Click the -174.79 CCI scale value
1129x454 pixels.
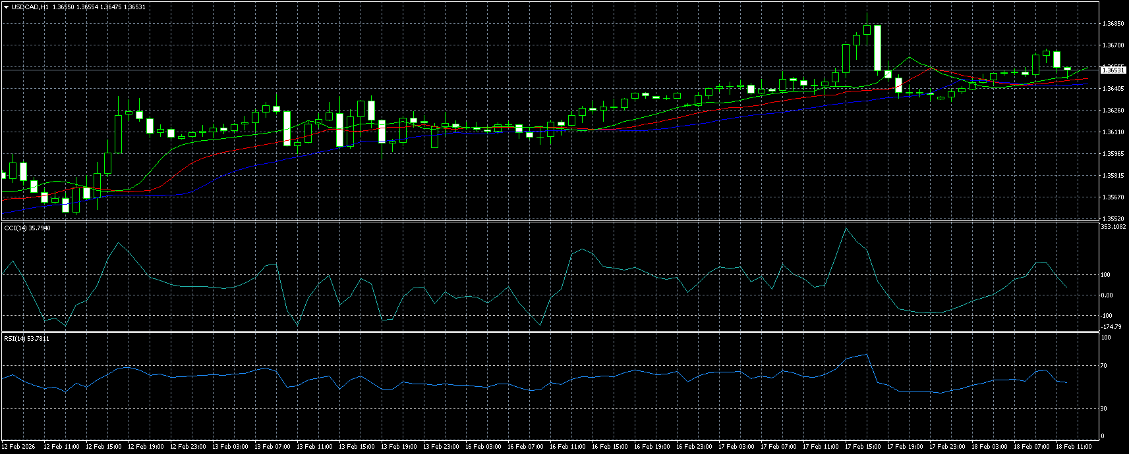[x=1111, y=326]
